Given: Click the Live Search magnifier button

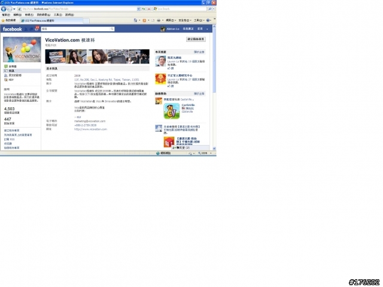Looking at the screenshot, I should (210, 9).
